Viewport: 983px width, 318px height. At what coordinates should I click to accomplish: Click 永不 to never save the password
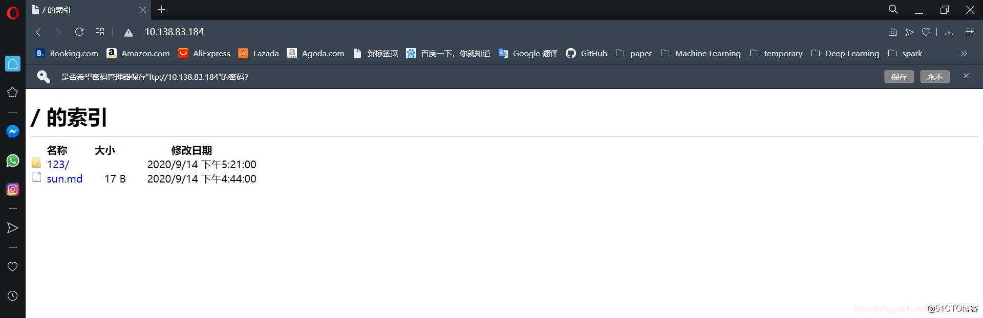[935, 77]
